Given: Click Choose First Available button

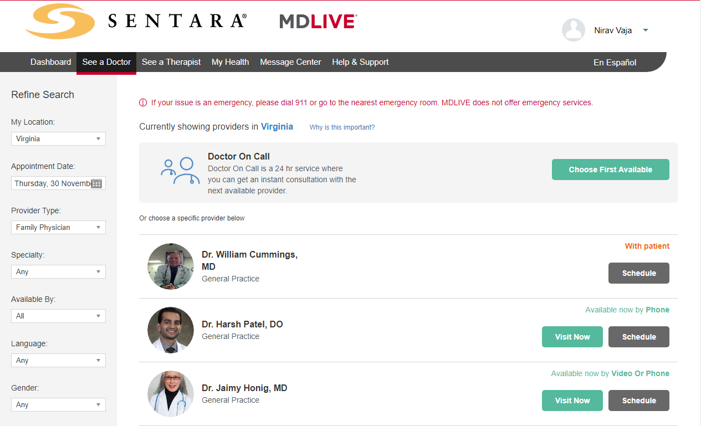Looking at the screenshot, I should point(610,170).
